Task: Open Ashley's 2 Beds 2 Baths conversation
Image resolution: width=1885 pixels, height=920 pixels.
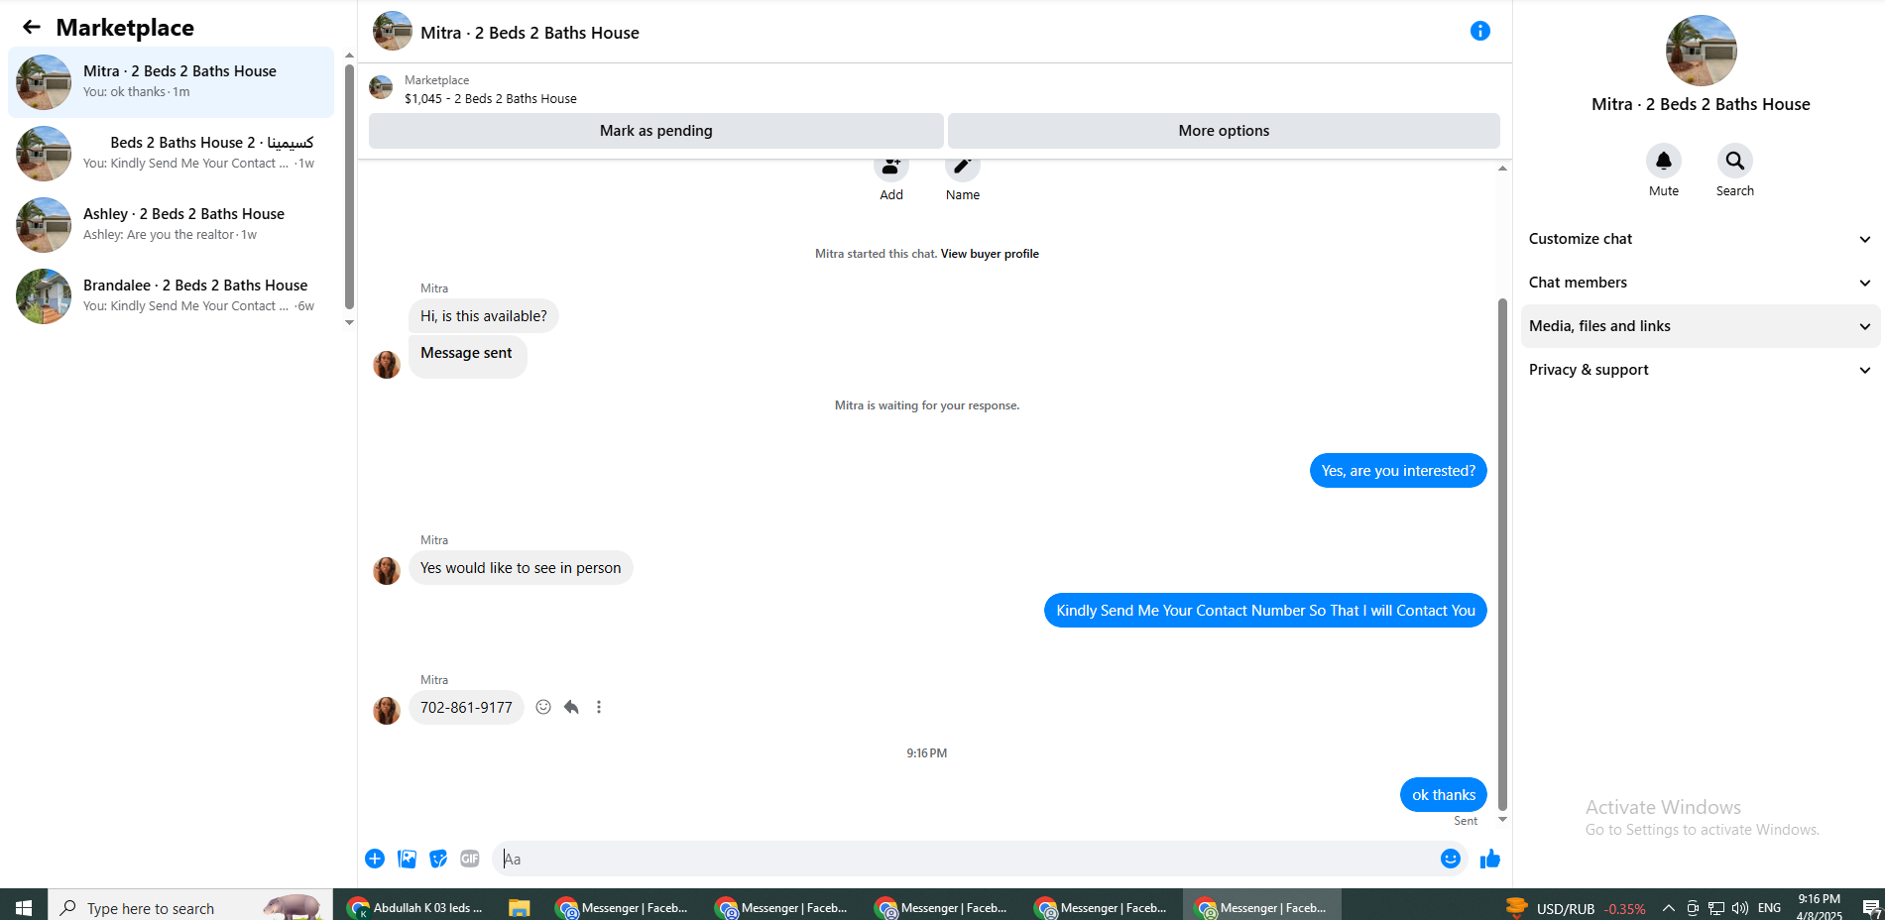Action: [171, 225]
